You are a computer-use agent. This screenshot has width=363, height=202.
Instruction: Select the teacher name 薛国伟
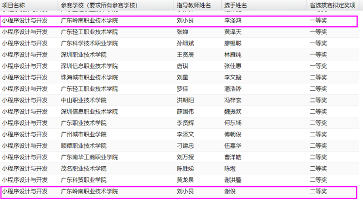[x=185, y=112]
